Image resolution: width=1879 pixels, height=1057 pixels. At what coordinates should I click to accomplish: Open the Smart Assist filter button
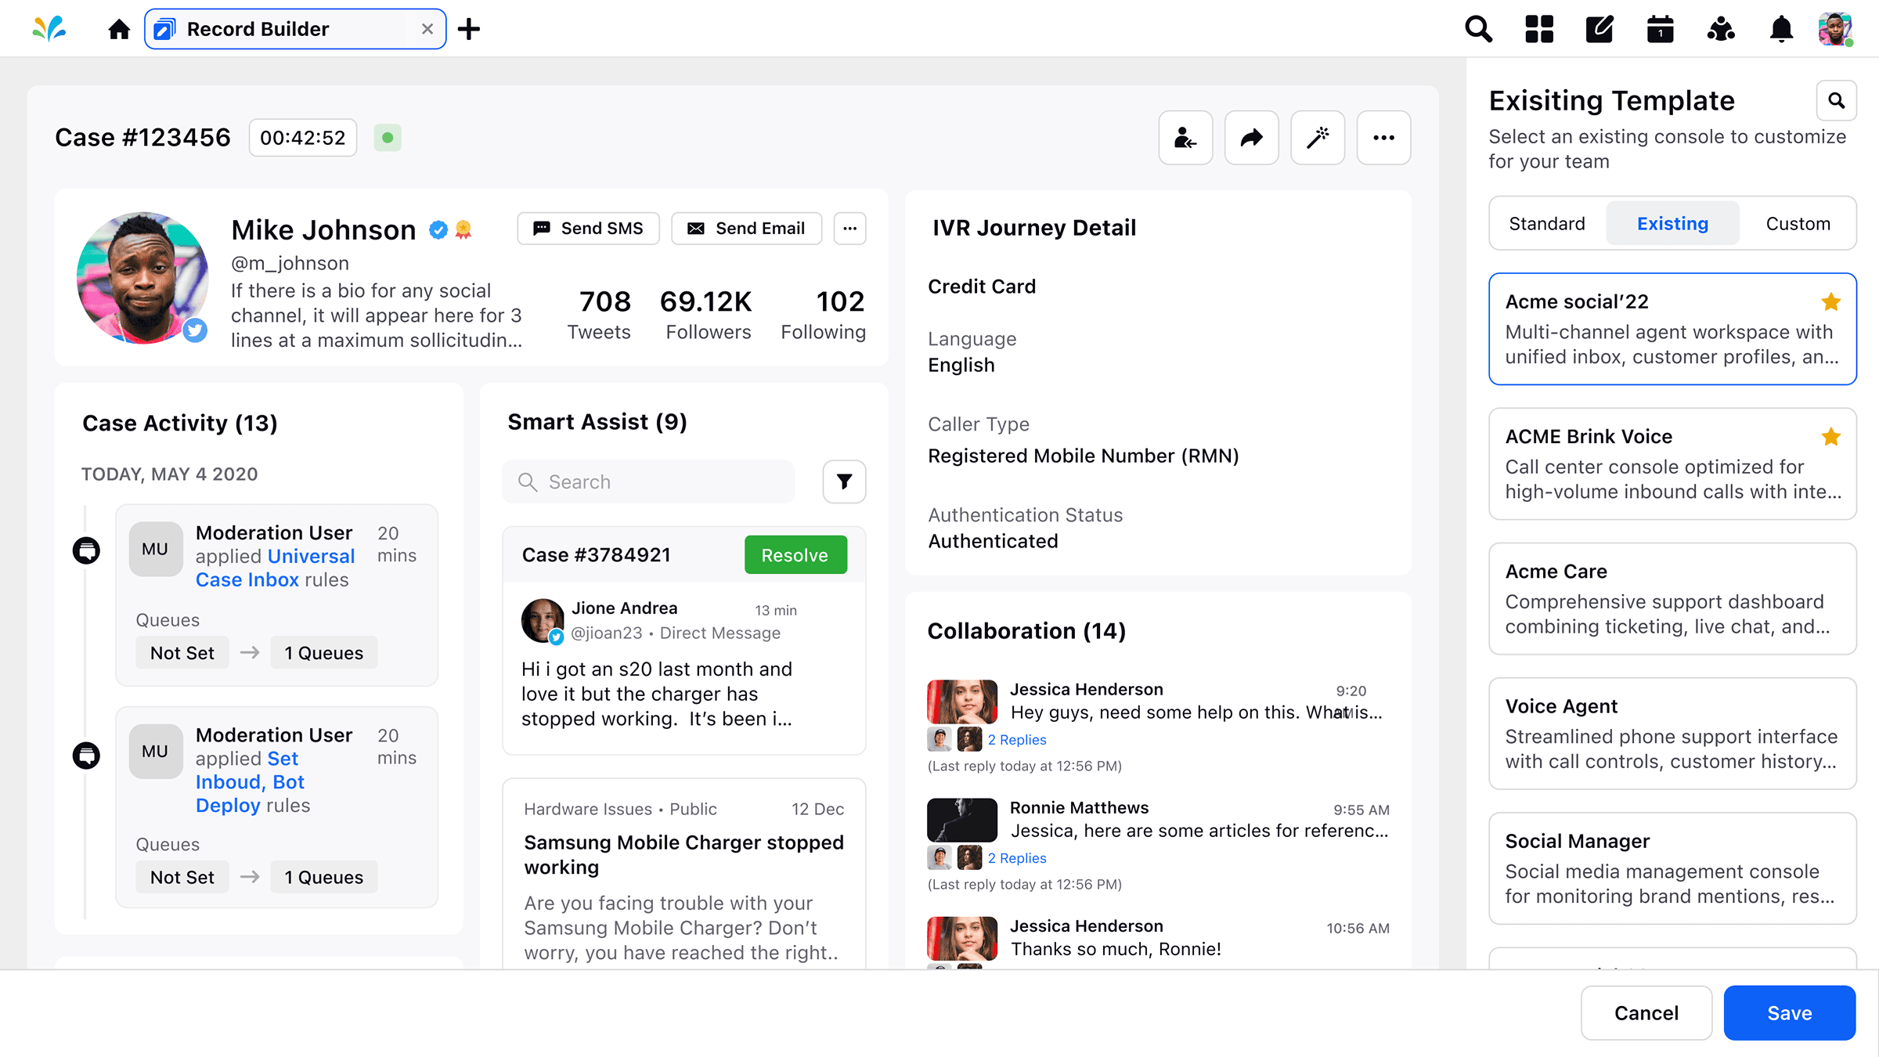844,482
